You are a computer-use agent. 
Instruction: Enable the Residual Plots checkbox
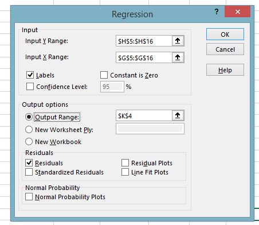coord(125,163)
